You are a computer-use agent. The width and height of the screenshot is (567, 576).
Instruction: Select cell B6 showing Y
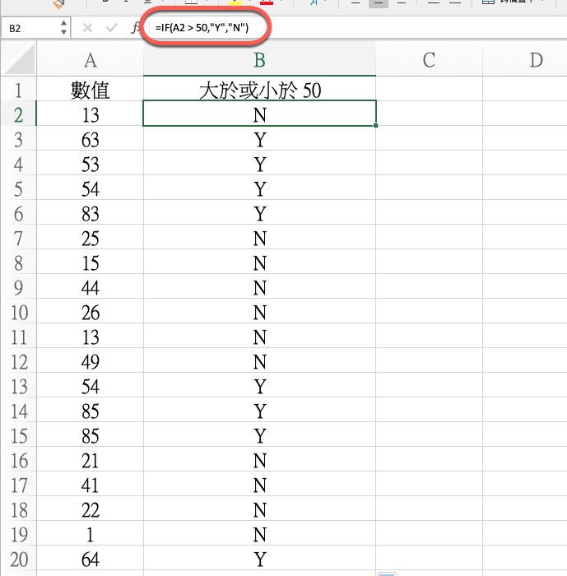tap(259, 213)
